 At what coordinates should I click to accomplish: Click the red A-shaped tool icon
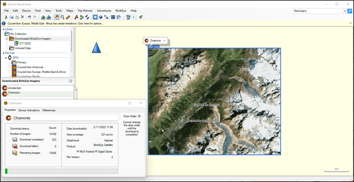76,17
